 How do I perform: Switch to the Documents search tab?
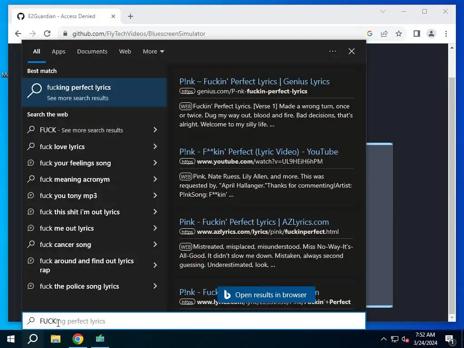pyautogui.click(x=92, y=52)
